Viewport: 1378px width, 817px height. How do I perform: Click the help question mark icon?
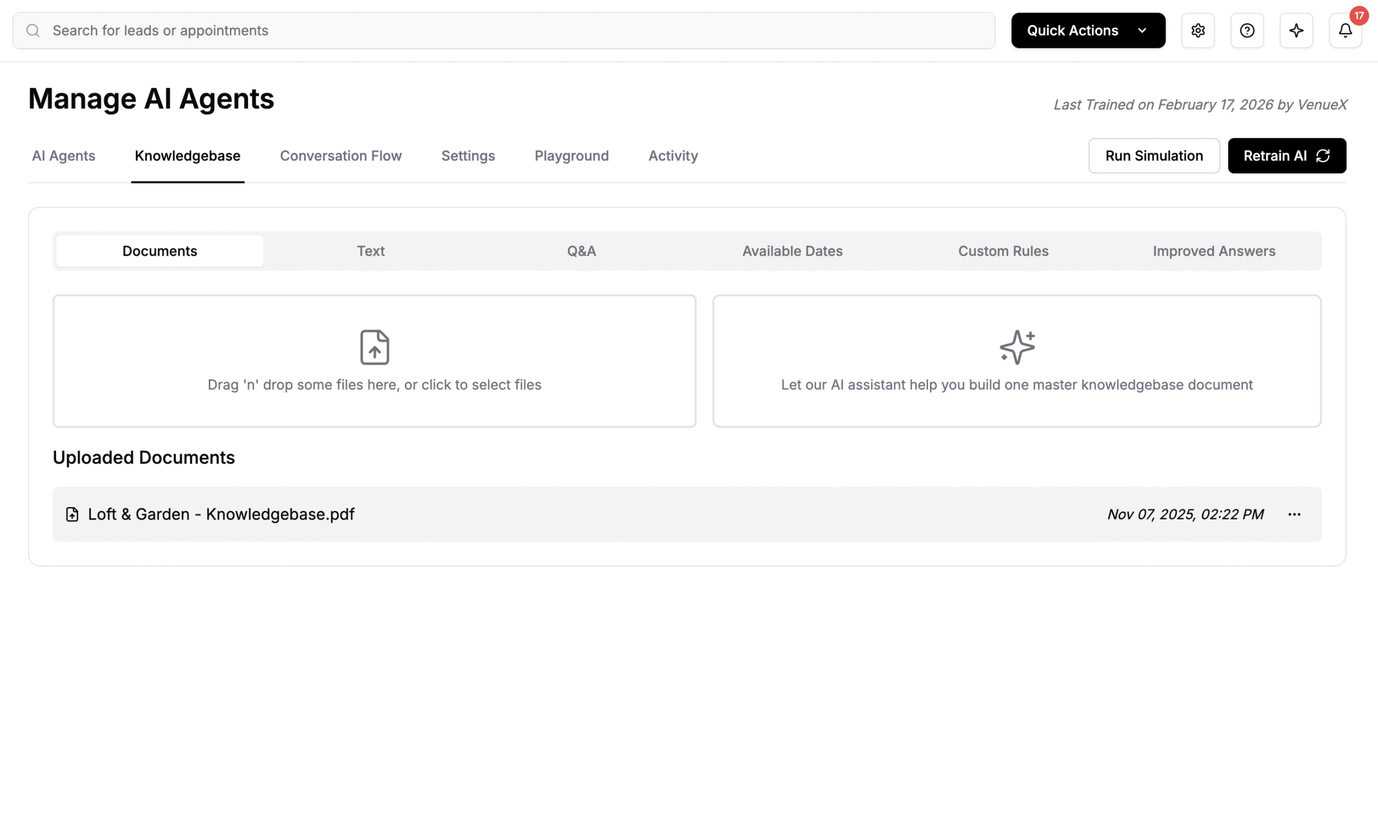pos(1247,30)
